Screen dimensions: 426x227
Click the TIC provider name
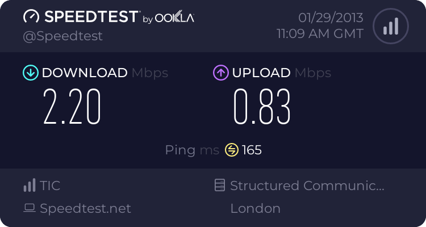[x=50, y=186]
